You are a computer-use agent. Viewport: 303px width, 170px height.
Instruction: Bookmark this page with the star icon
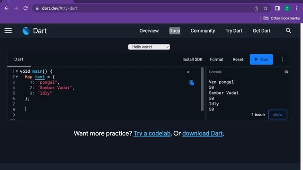click(x=266, y=8)
